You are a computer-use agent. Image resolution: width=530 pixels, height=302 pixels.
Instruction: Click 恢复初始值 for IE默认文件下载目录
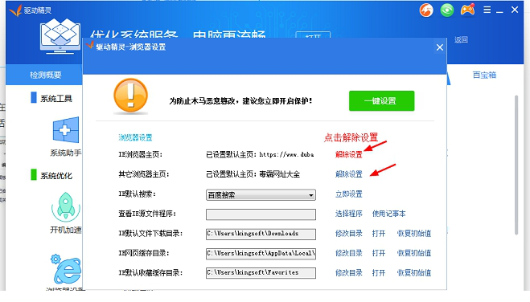(x=414, y=234)
